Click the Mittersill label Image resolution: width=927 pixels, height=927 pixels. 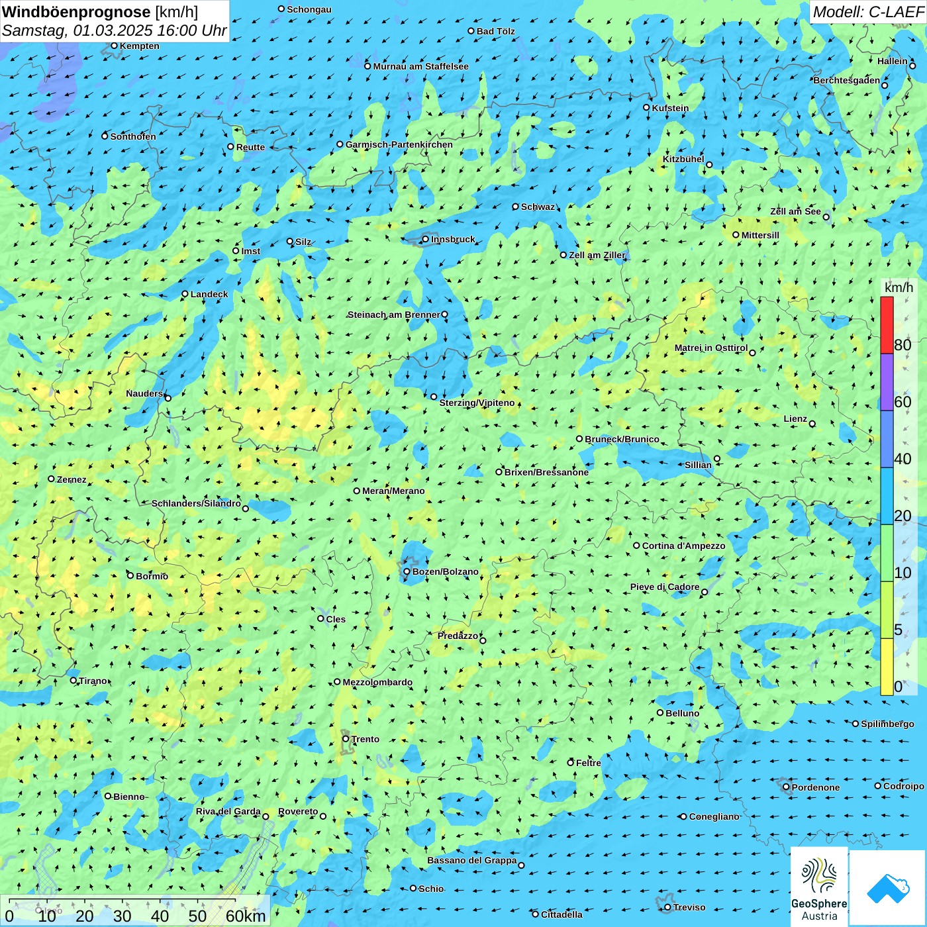(x=760, y=235)
